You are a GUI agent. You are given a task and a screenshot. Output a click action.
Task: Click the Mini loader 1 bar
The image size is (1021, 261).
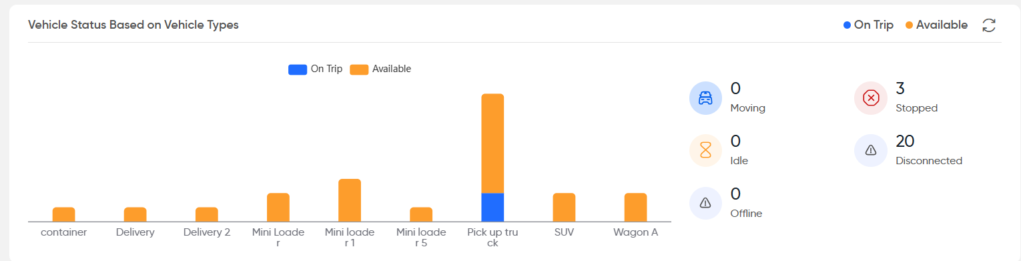[350, 200]
